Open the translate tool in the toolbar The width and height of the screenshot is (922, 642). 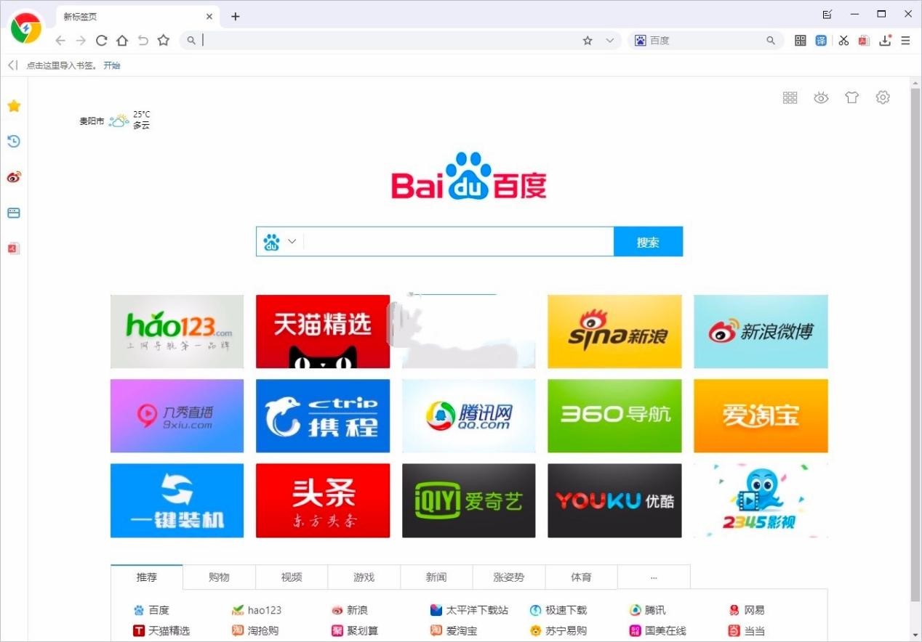point(821,40)
